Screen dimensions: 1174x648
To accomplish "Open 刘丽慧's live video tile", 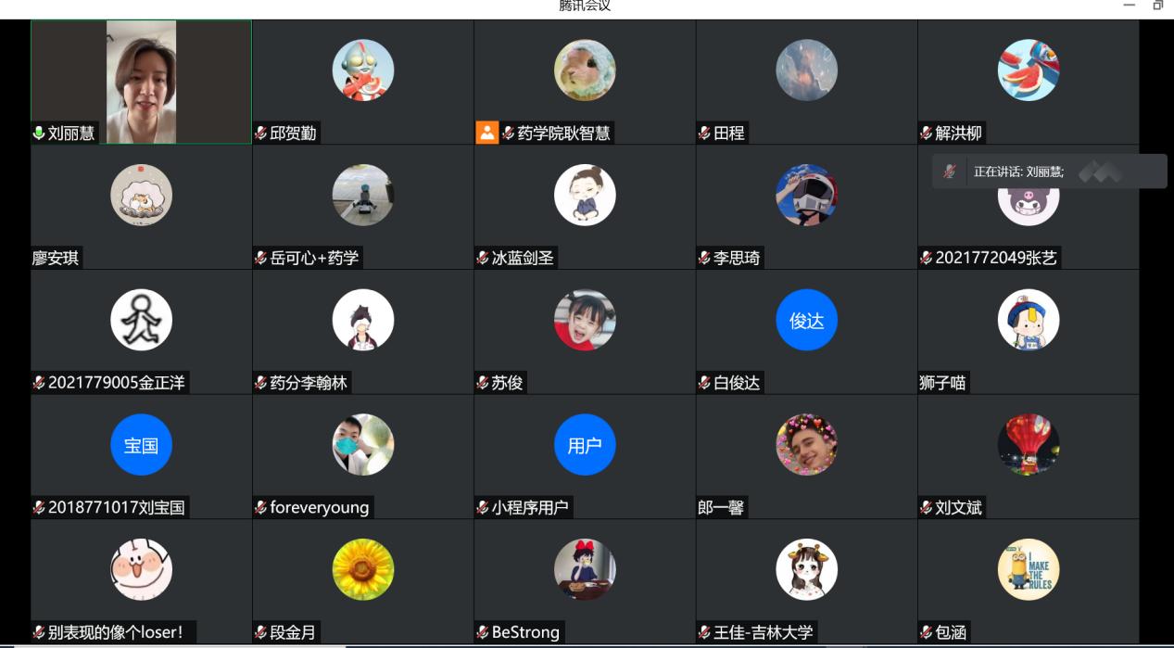I will 141,82.
